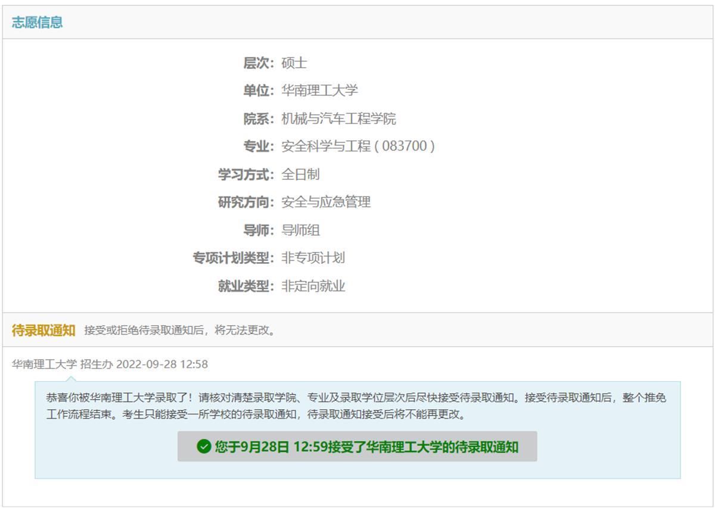This screenshot has width=715, height=508.
Task: Click the 学习方式 field label
Action: point(246,174)
